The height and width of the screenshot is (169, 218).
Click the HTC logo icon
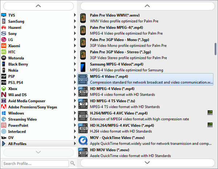coord(4,52)
